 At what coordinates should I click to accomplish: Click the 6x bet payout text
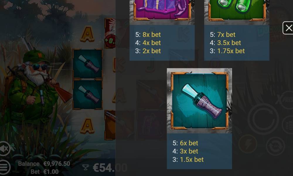pos(189,143)
